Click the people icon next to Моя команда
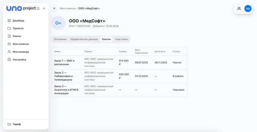This screenshot has height=132, width=257. 9,52
